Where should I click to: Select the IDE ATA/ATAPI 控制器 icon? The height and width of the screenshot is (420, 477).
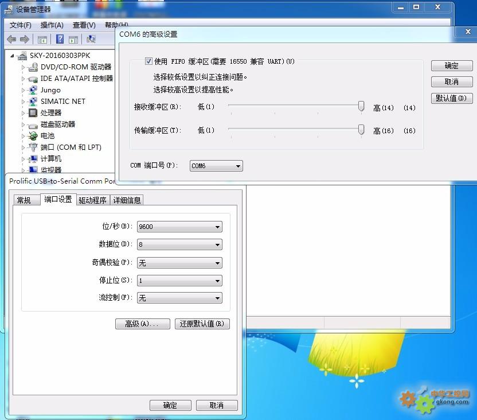pos(33,79)
